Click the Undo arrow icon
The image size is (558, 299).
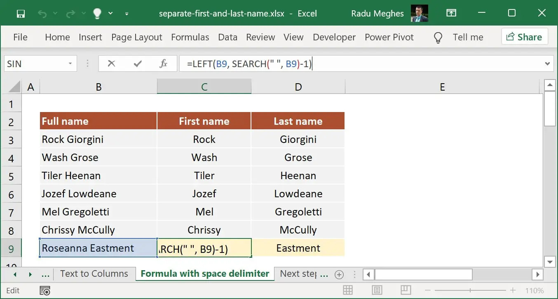[42, 13]
